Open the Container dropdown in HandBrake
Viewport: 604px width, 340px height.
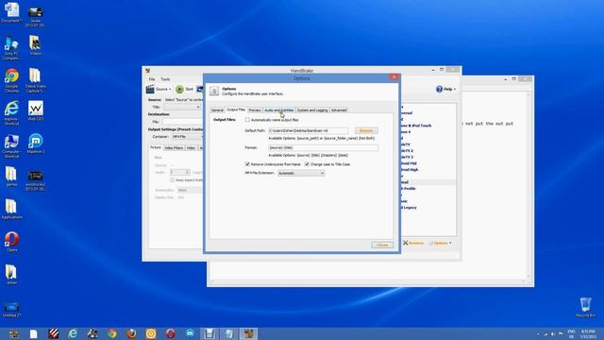187,136
